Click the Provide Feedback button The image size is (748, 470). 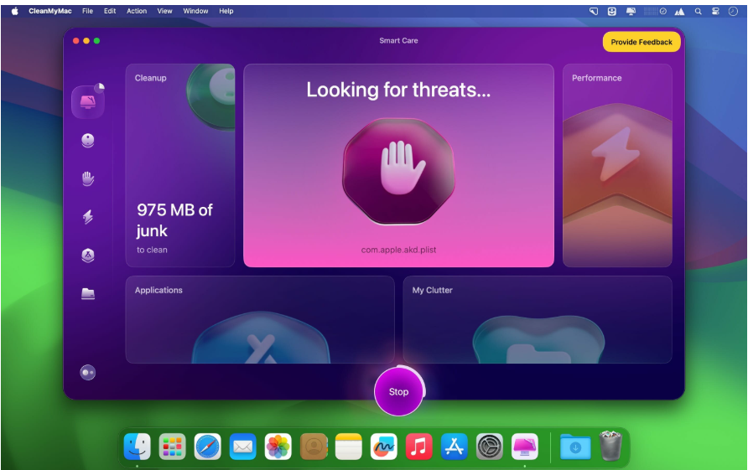[x=642, y=42]
